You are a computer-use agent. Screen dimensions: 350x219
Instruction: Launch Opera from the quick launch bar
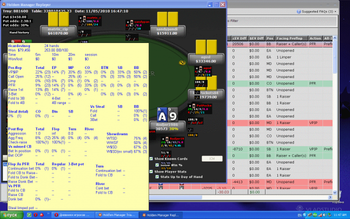click(35, 215)
